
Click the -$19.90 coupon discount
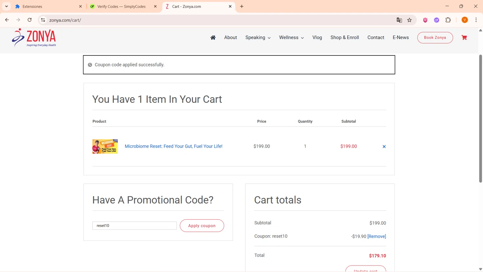[x=358, y=237]
